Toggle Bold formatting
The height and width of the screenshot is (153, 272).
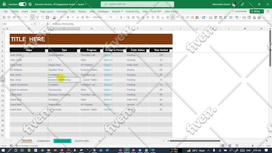click(x=68, y=17)
